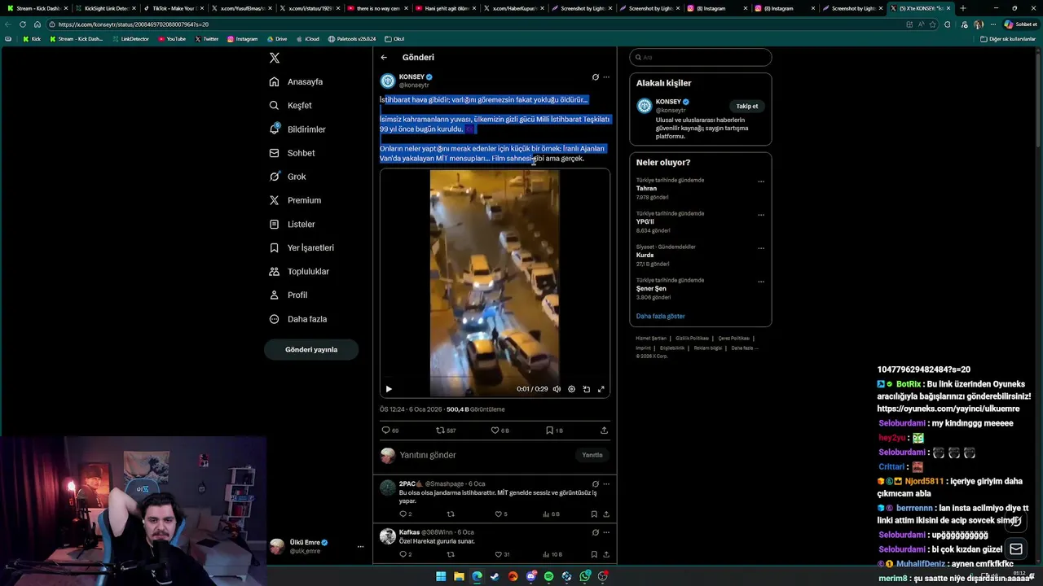
Task: Click the video progress bar
Action: coord(495,378)
